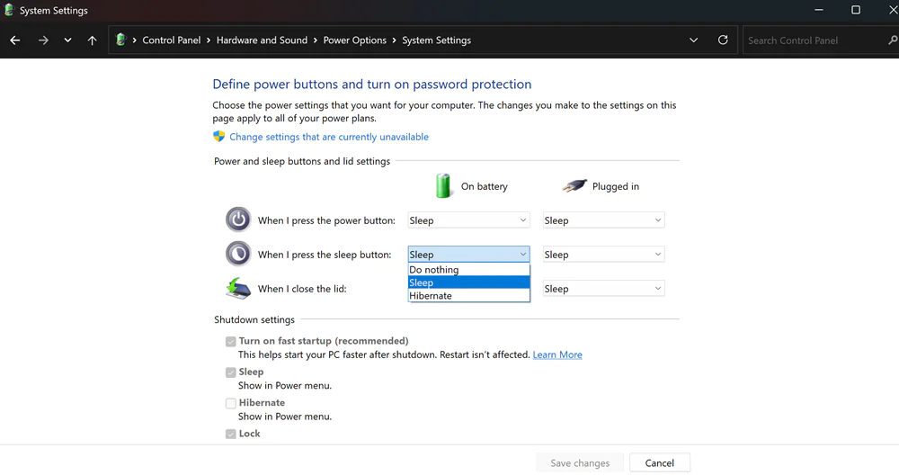The image size is (899, 475).
Task: Open close the lid Plugged in dropdown
Action: (x=604, y=289)
